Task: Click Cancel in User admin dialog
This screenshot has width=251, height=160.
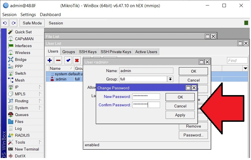Action: 193,80
